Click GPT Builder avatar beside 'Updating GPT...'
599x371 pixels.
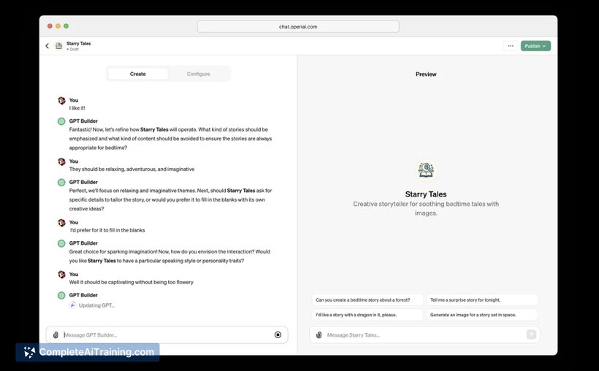[x=61, y=295]
